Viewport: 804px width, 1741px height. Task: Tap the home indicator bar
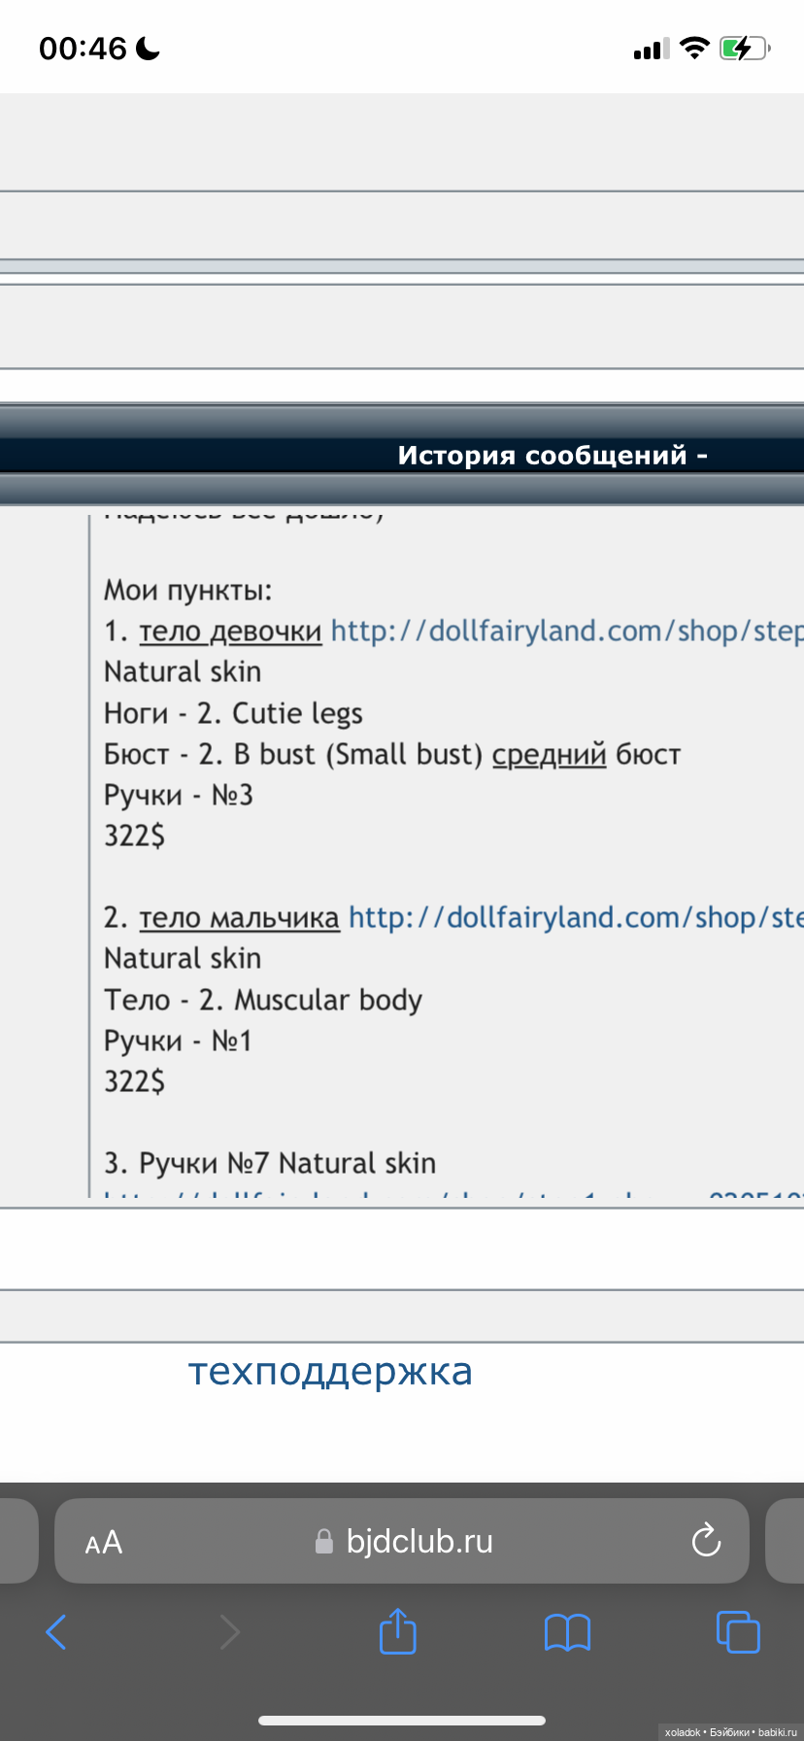[x=402, y=1721]
